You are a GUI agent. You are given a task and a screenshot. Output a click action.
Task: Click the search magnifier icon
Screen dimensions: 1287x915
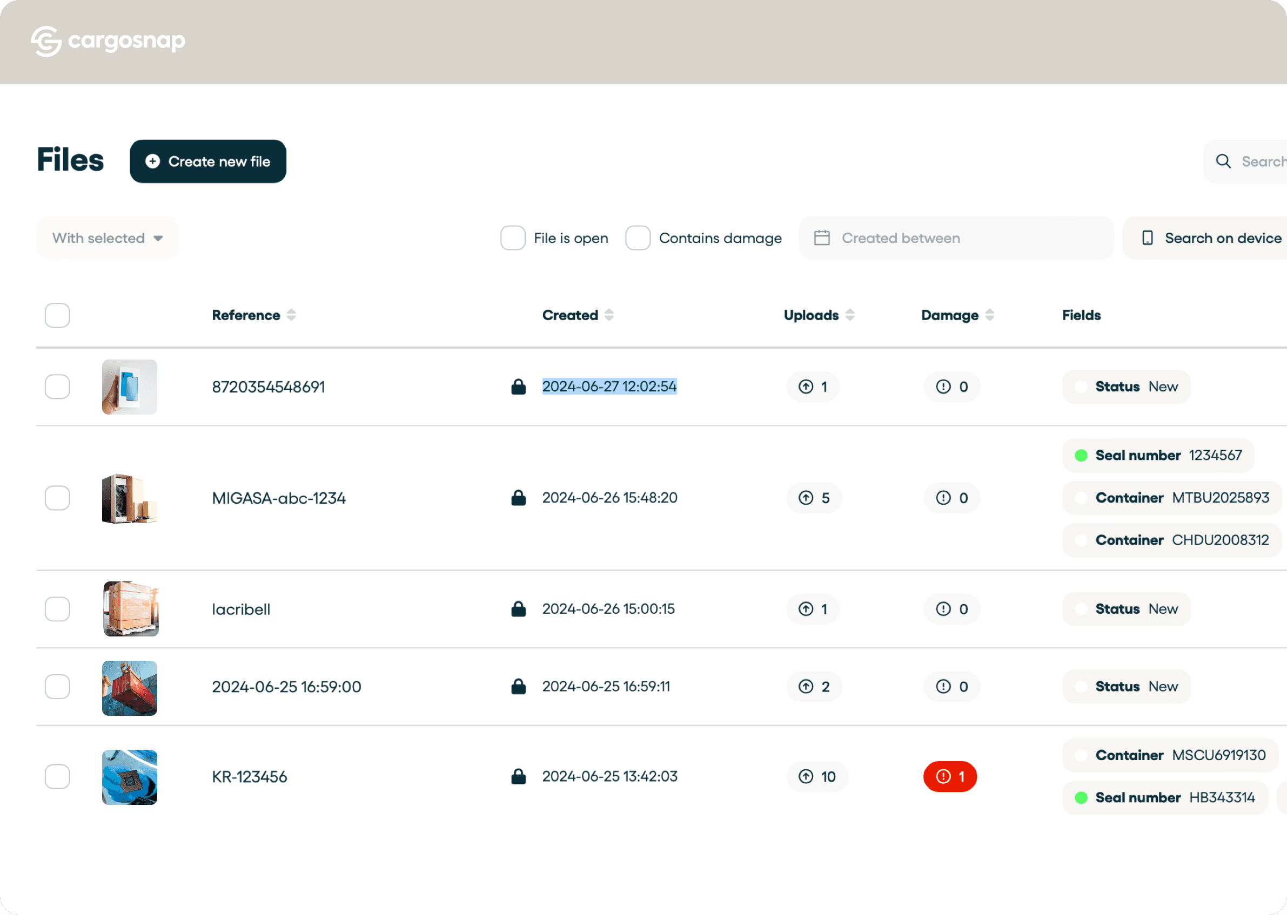(1223, 161)
